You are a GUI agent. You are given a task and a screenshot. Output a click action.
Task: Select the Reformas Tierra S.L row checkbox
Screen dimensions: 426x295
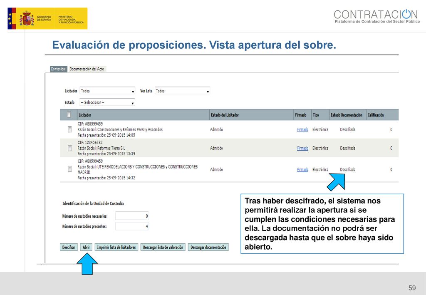pyautogui.click(x=69, y=148)
